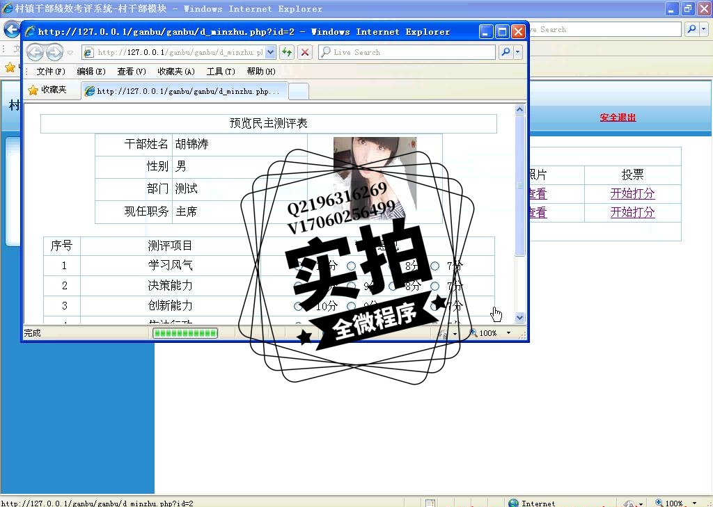Click the 安全退出 link
Viewport: 713px width, 507px height.
pos(618,118)
